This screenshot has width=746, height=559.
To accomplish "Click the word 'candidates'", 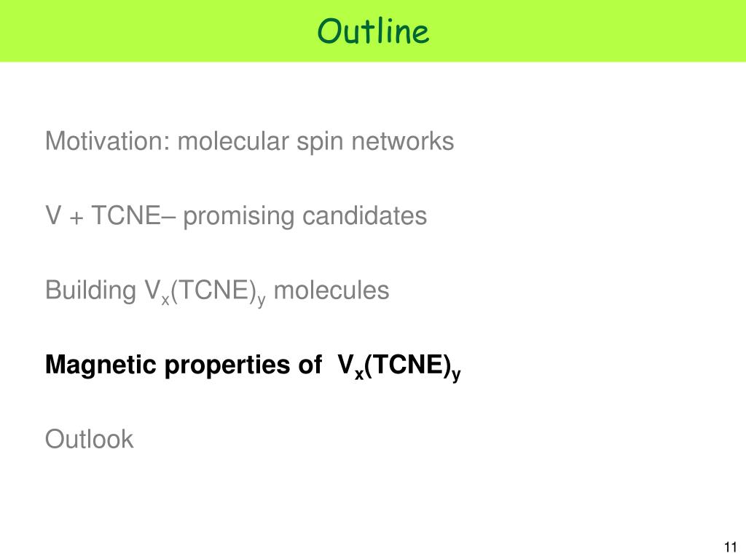I will click(365, 215).
